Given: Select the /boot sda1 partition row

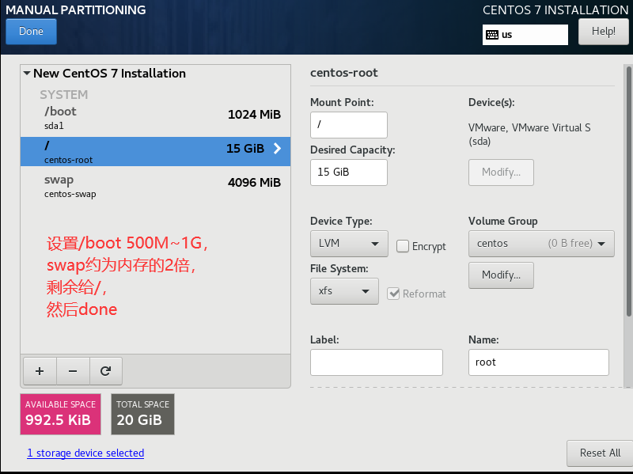Looking at the screenshot, I should click(155, 117).
